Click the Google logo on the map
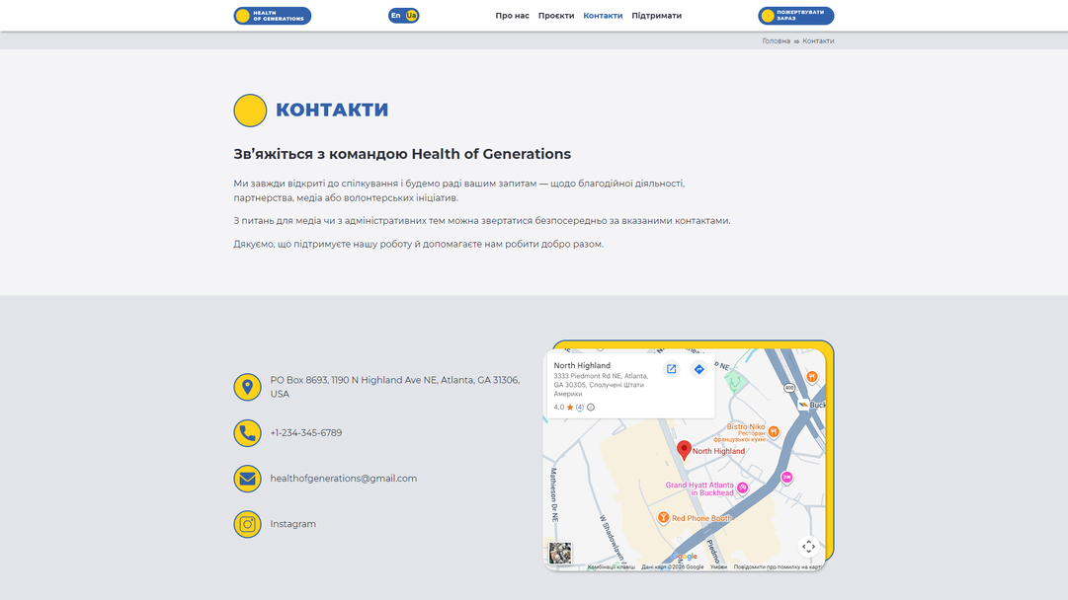 tap(685, 557)
